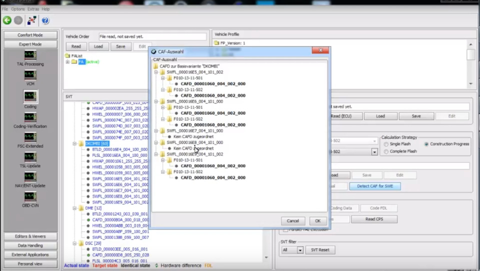Collapse DME [12] tree node
Image resolution: width=480 pixels, height=271 pixels.
(74, 208)
